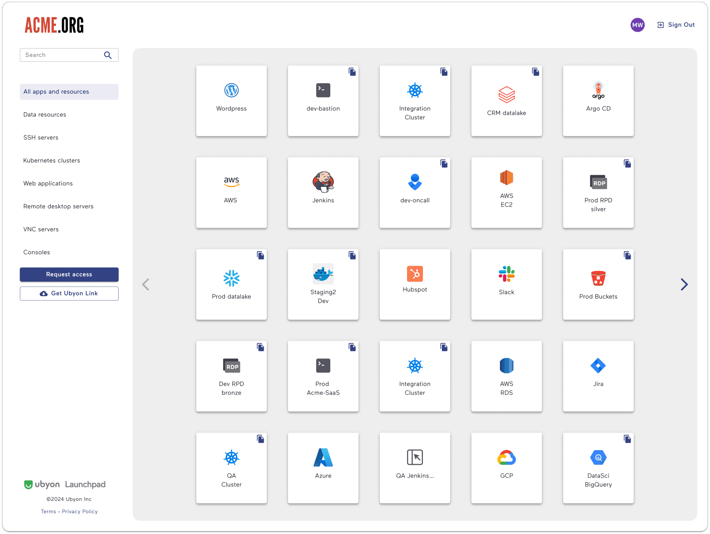Go to next page with right chevron
The image size is (710, 534).
click(684, 285)
